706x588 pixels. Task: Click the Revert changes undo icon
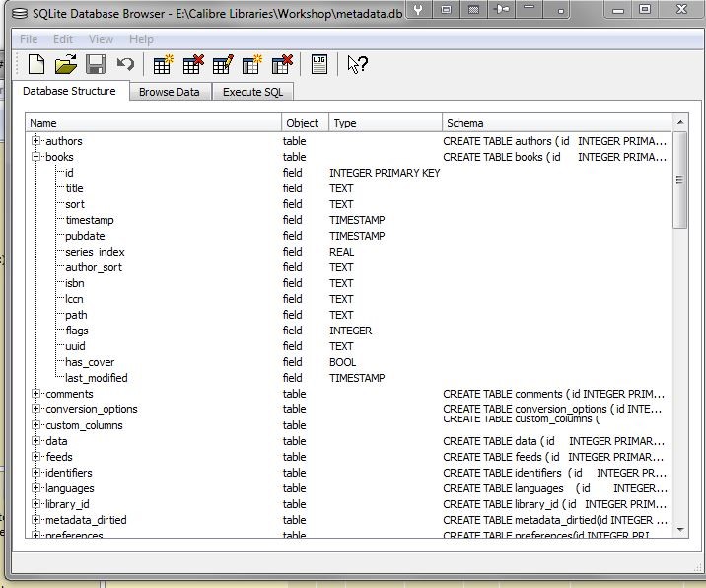125,65
